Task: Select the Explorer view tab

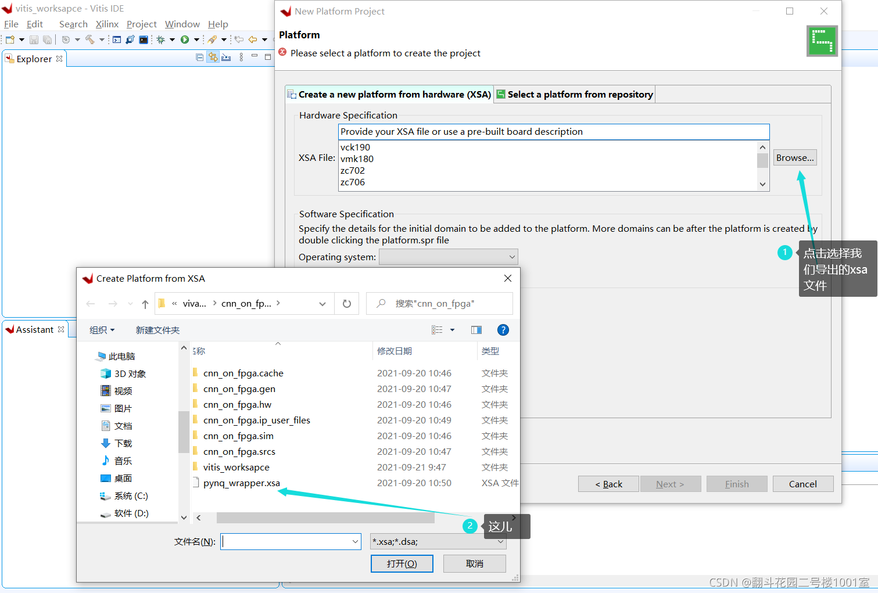Action: point(34,59)
